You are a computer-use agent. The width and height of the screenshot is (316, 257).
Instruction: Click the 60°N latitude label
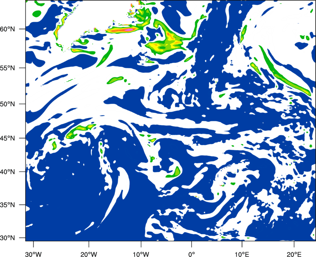(x=8, y=29)
